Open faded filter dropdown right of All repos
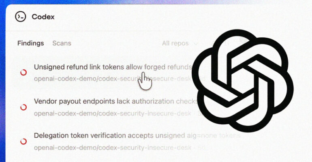The image size is (312, 162). (220, 43)
